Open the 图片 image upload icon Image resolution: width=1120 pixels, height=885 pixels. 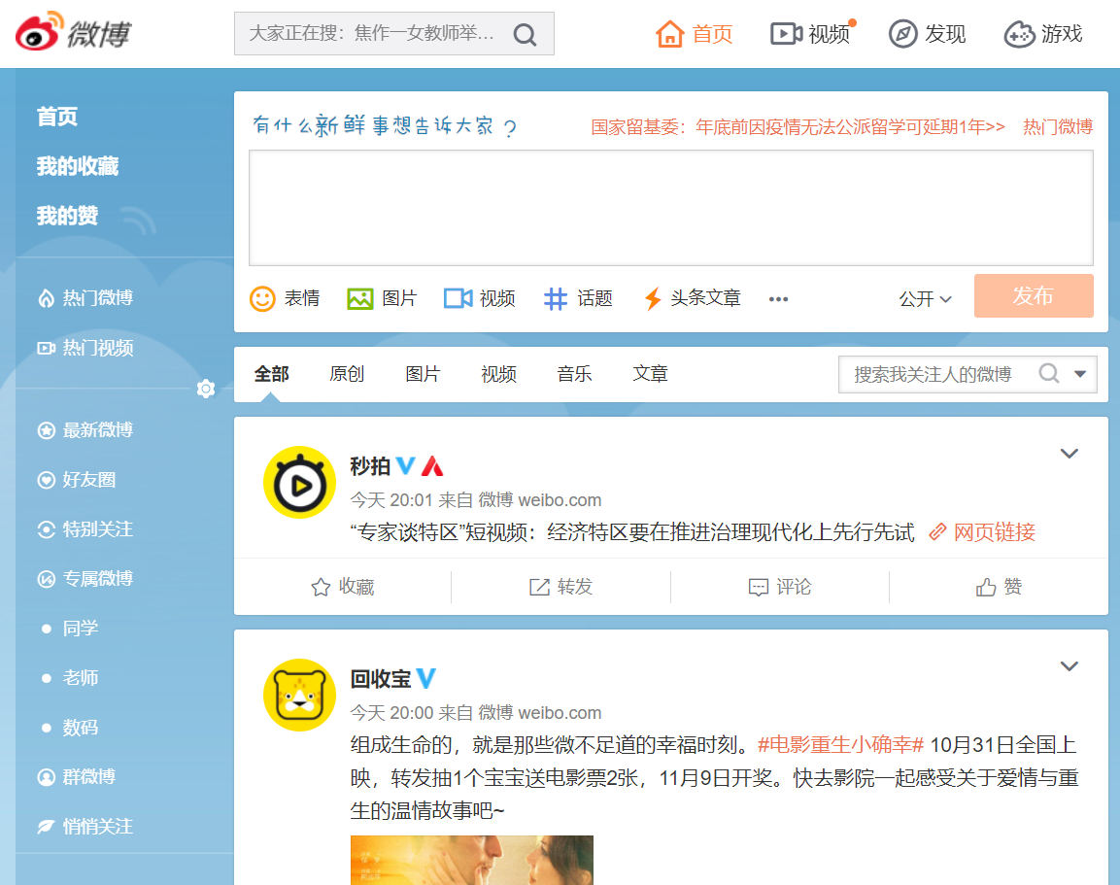coord(360,298)
